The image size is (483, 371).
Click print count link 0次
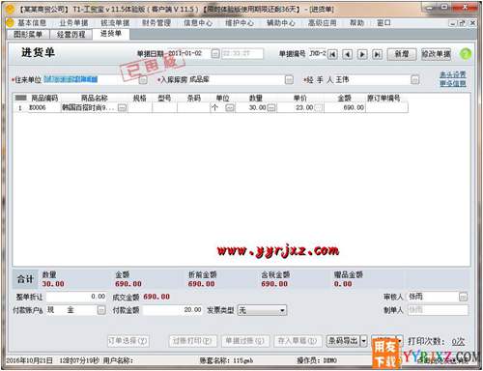click(458, 342)
